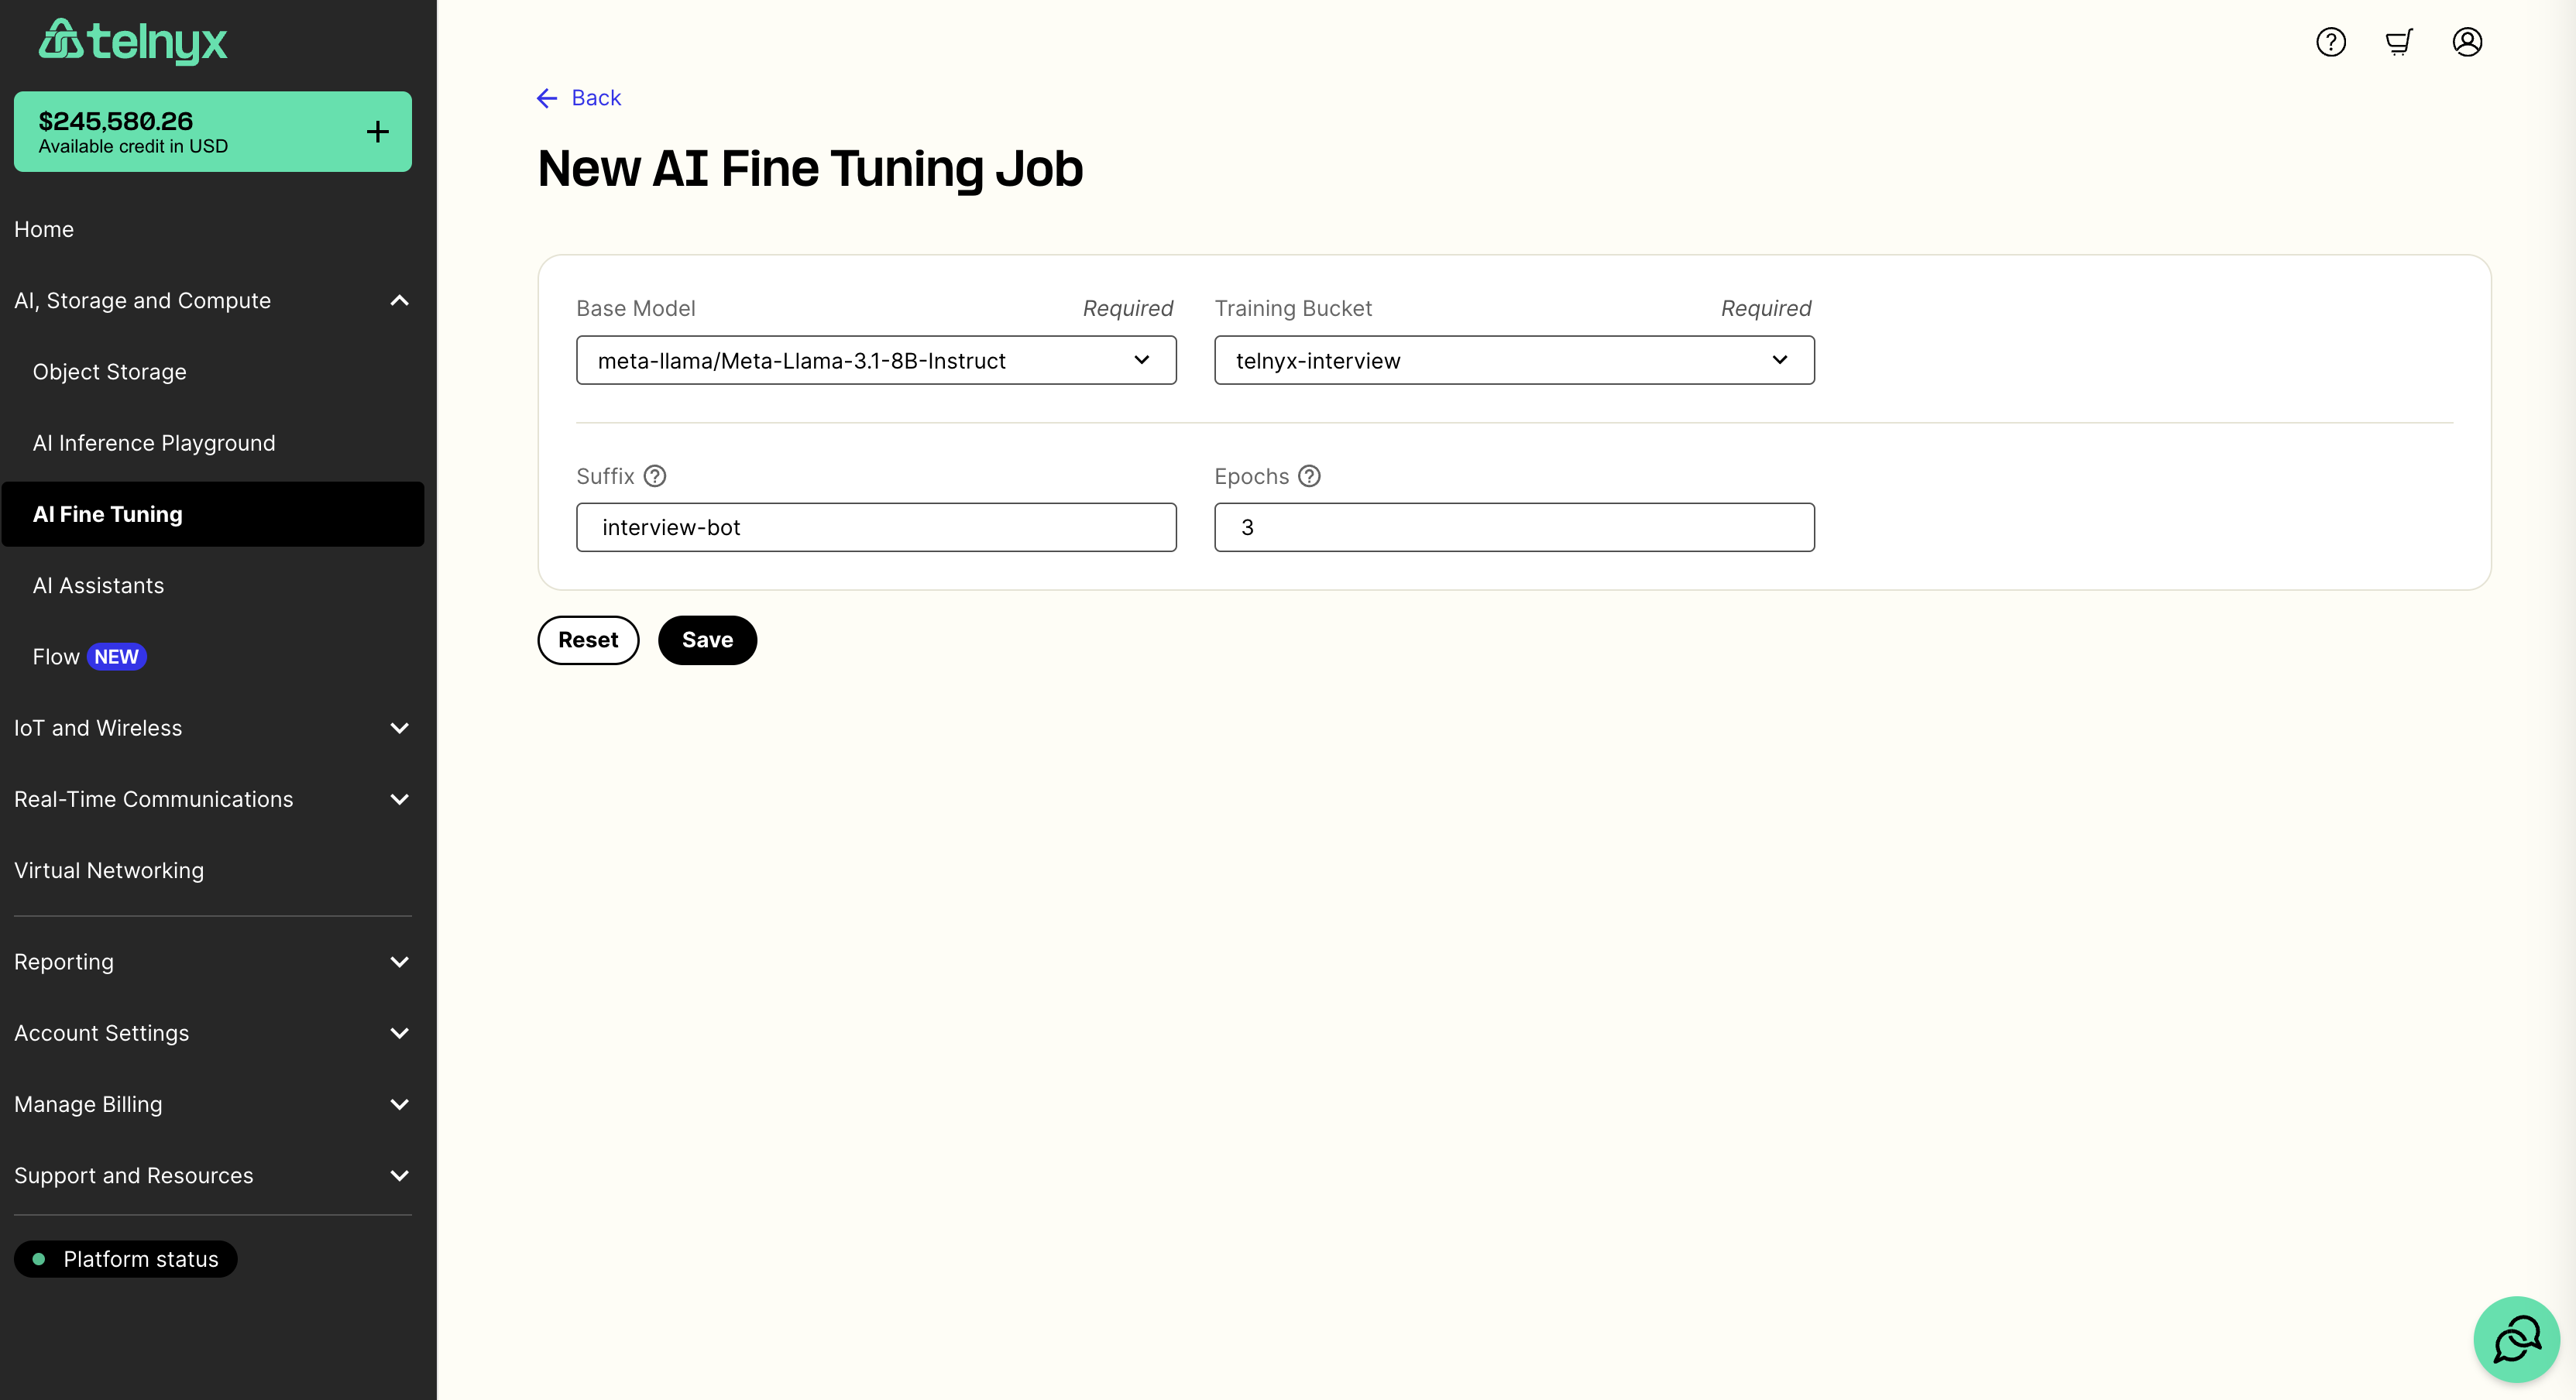Click the shopping cart icon

tap(2400, 41)
